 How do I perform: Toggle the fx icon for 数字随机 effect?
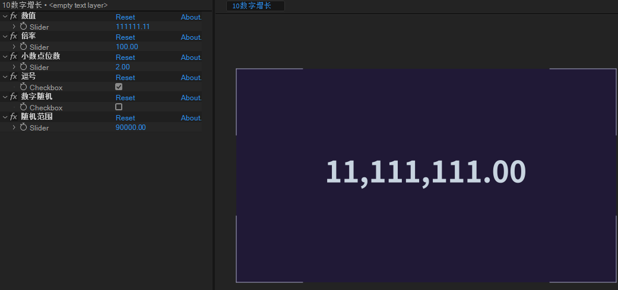coord(14,97)
